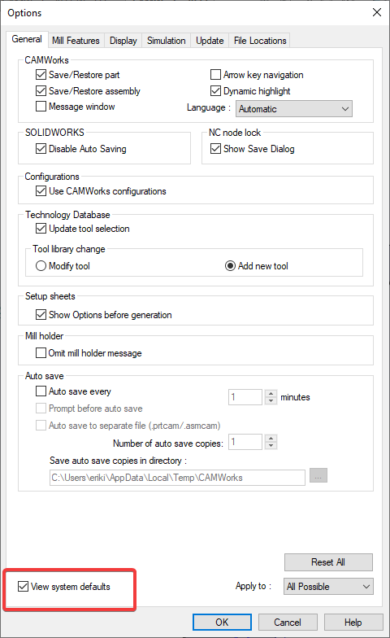Confirm settings with the OK button
Image resolution: width=390 pixels, height=638 pixels.
click(x=223, y=623)
